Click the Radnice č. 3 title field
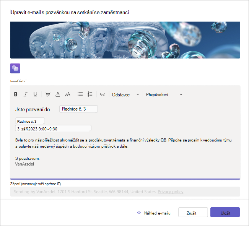The height and width of the screenshot is (226, 249). [78, 109]
